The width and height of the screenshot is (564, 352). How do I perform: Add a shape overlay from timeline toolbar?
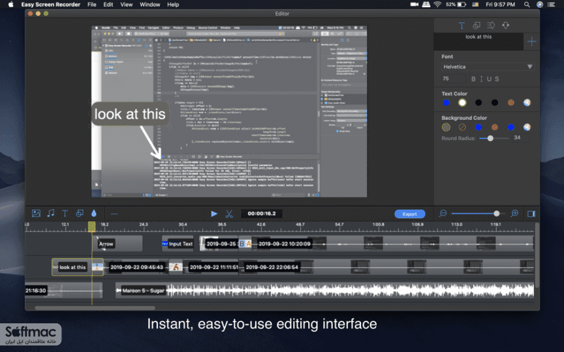(x=80, y=213)
